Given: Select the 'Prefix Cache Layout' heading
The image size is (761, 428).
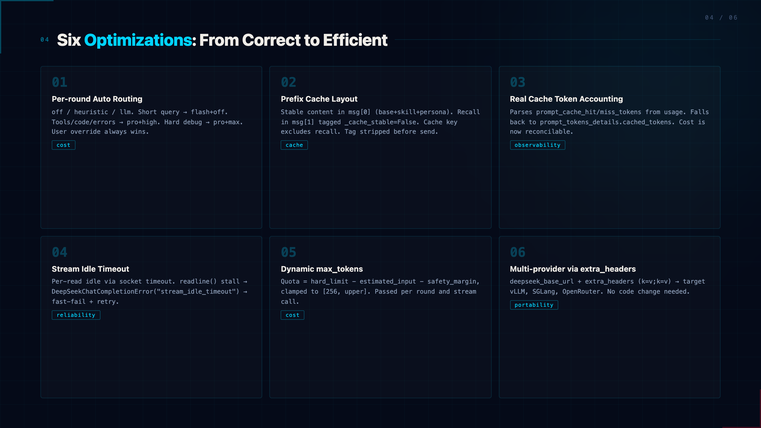Looking at the screenshot, I should point(319,99).
